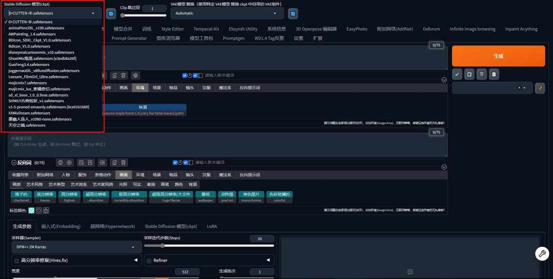Open the 标签颜色 color swatch
Image resolution: width=553 pixels, height=279 pixels.
(x=31, y=211)
